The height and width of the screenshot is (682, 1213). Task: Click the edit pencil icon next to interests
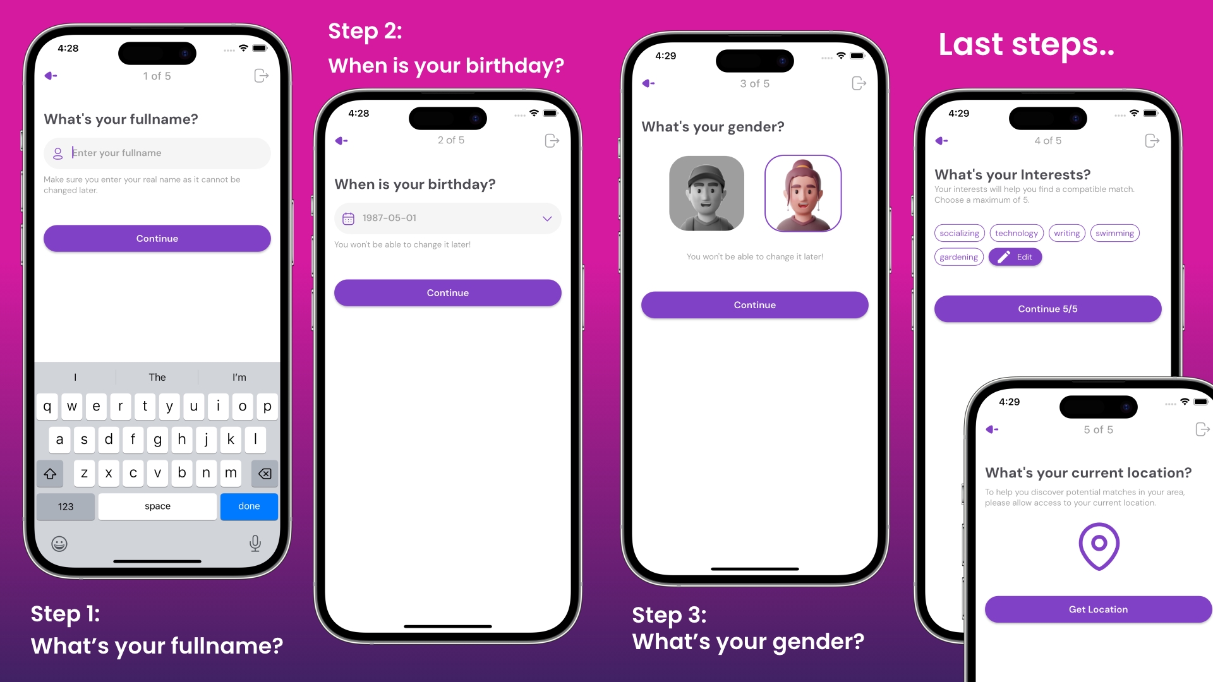(x=1004, y=256)
